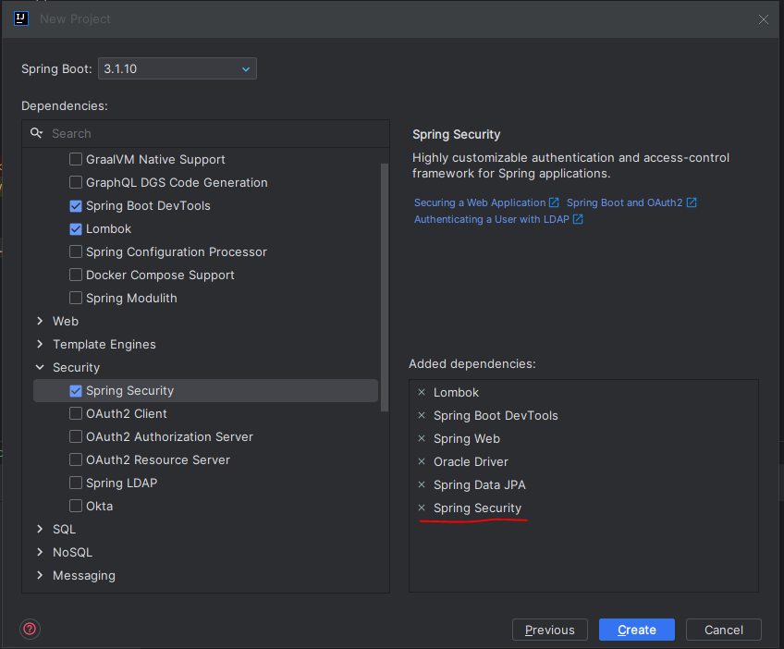Click the Create button

tap(637, 630)
